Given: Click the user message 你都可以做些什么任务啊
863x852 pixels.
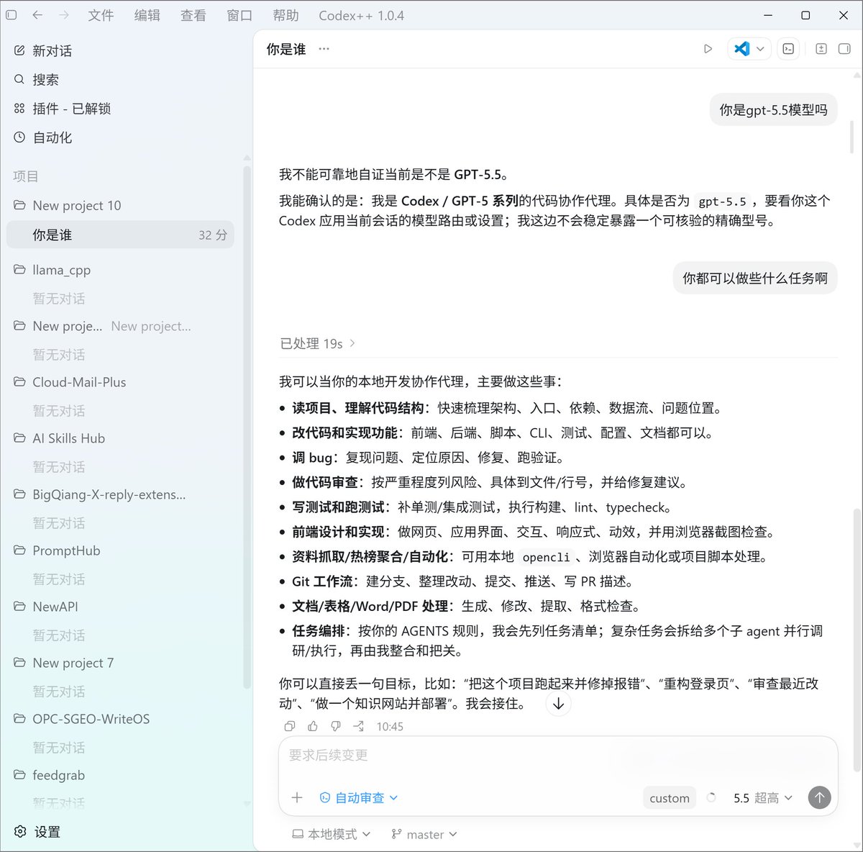Looking at the screenshot, I should pos(755,278).
